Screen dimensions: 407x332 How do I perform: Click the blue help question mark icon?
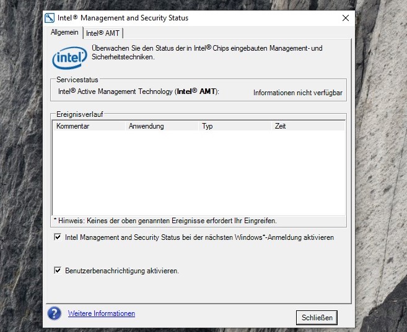55,313
